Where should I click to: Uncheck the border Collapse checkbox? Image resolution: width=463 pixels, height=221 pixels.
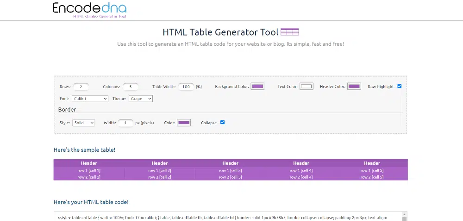click(x=222, y=122)
